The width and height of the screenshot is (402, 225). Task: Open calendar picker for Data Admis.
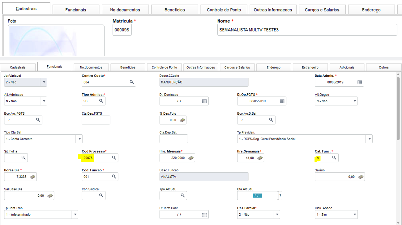pyautogui.click(x=359, y=82)
